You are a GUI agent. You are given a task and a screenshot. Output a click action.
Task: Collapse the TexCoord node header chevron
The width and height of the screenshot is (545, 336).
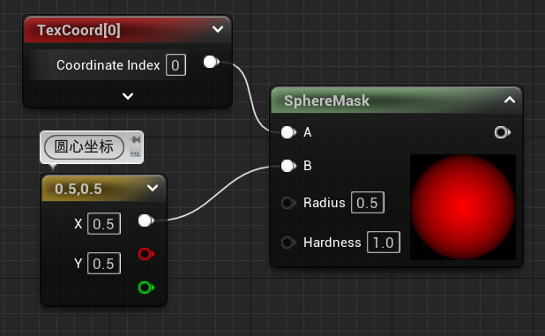218,29
